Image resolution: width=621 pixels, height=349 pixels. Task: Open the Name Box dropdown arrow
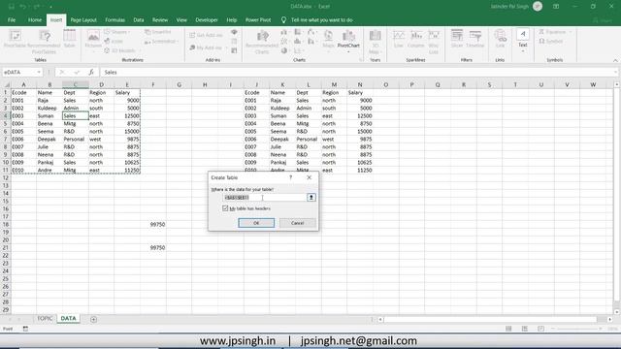coord(39,72)
